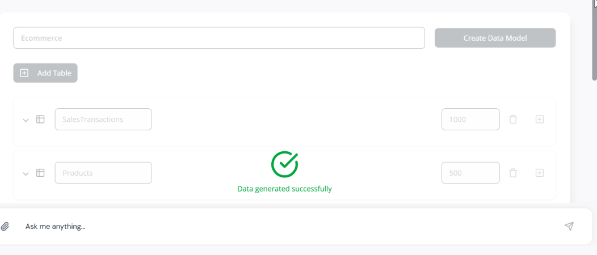Image resolution: width=597 pixels, height=255 pixels.
Task: Delete the SalesTransactions table with trash icon
Action: click(513, 120)
